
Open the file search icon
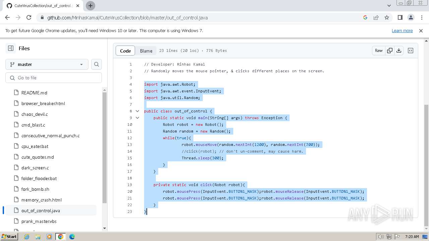[x=97, y=64]
